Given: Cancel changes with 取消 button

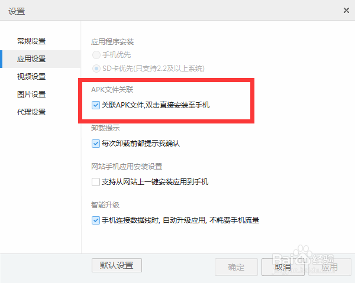Looking at the screenshot, I should point(283,267).
